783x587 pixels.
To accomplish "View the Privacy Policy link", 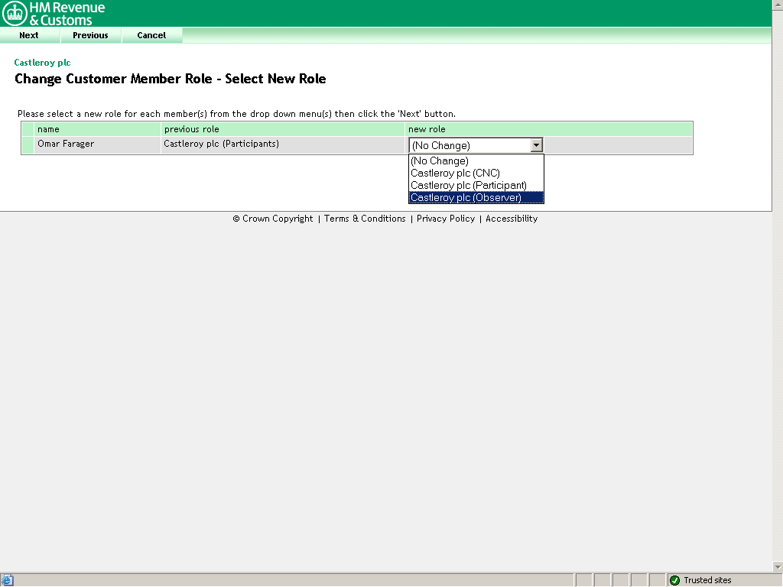I will tap(446, 219).
